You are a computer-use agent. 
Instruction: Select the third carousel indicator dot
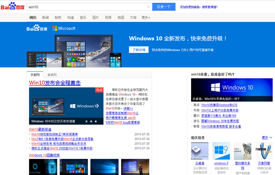[x=96, y=121]
